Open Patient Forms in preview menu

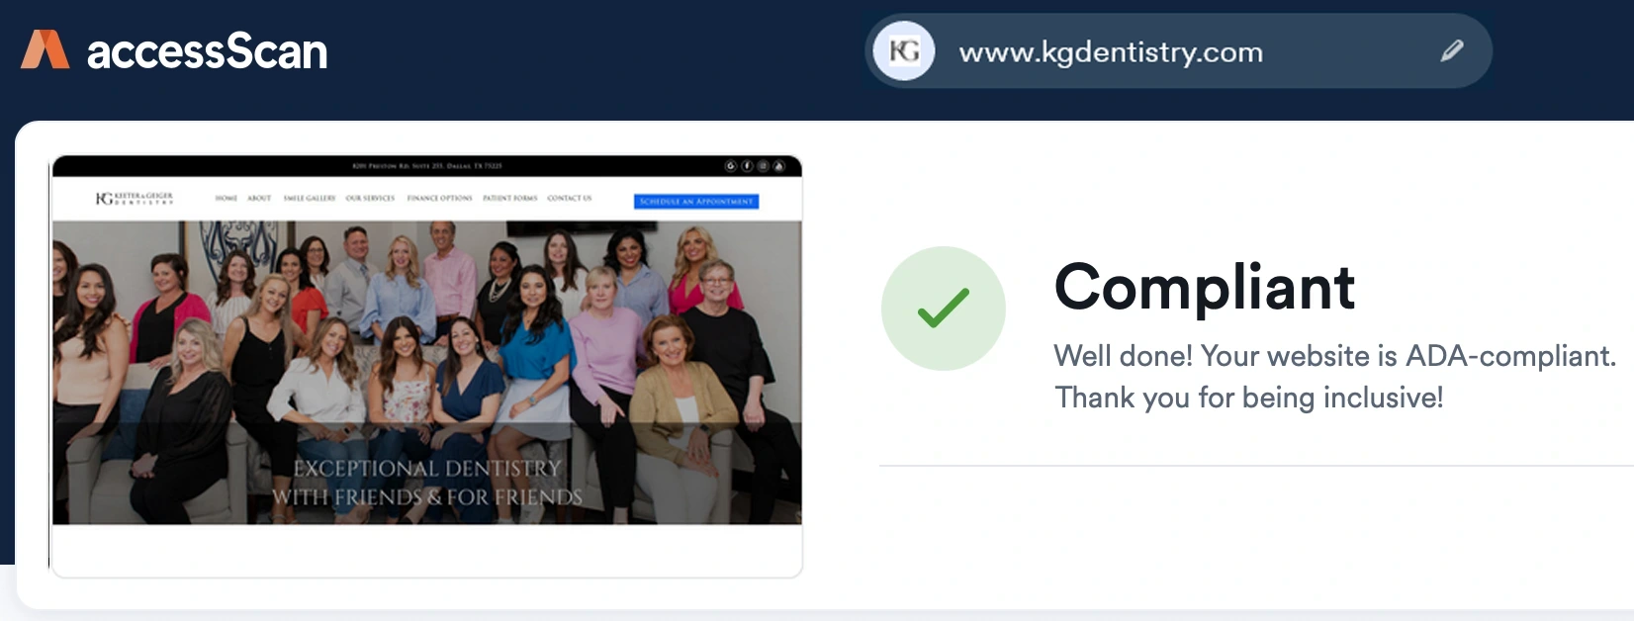(510, 199)
